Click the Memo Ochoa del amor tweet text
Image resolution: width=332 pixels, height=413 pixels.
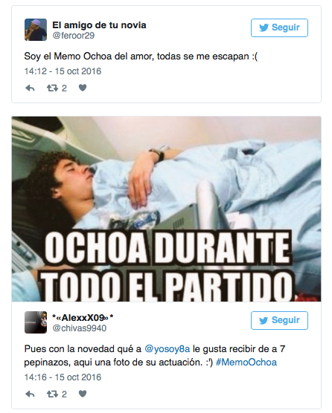(x=141, y=56)
